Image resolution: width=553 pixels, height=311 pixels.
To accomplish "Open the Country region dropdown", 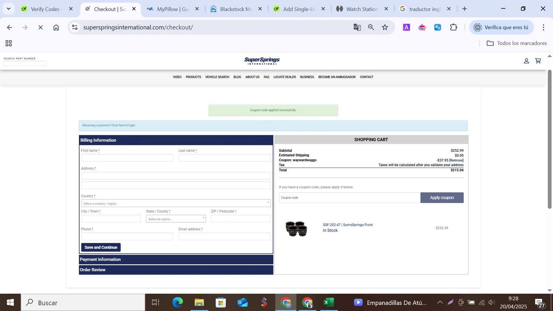I will 176,203.
